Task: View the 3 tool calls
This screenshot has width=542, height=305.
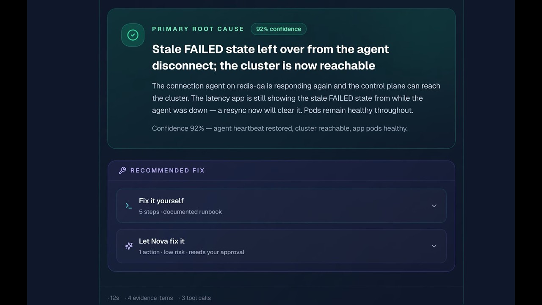Action: tap(195, 298)
